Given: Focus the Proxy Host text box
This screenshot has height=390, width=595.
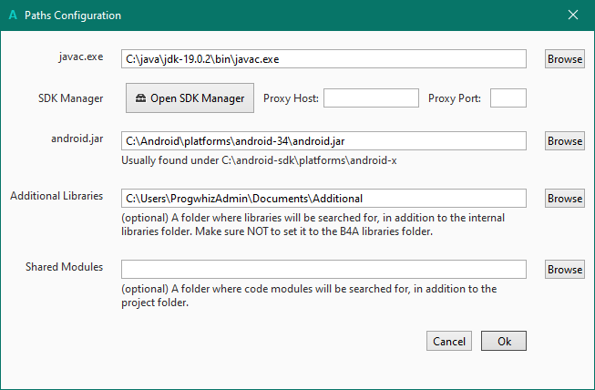Looking at the screenshot, I should click(x=370, y=98).
